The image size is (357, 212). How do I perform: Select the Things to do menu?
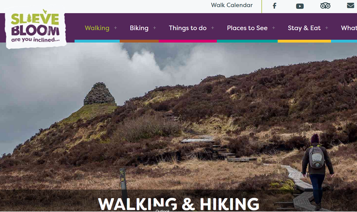(x=188, y=28)
